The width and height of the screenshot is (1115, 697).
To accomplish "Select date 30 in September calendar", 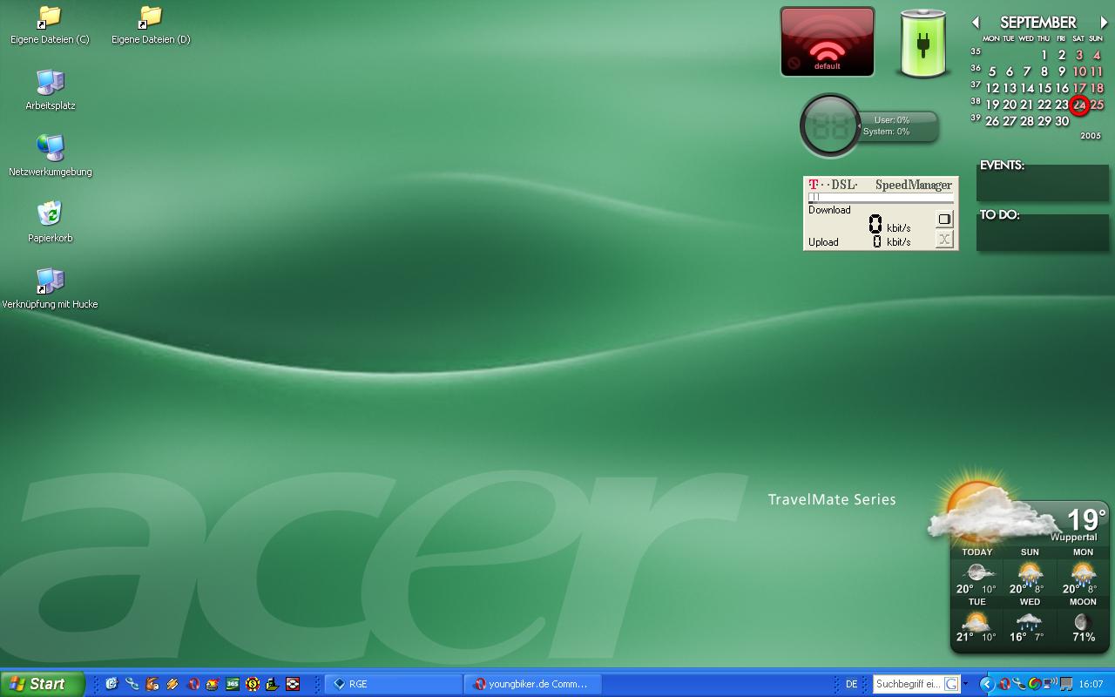I will 1062,121.
